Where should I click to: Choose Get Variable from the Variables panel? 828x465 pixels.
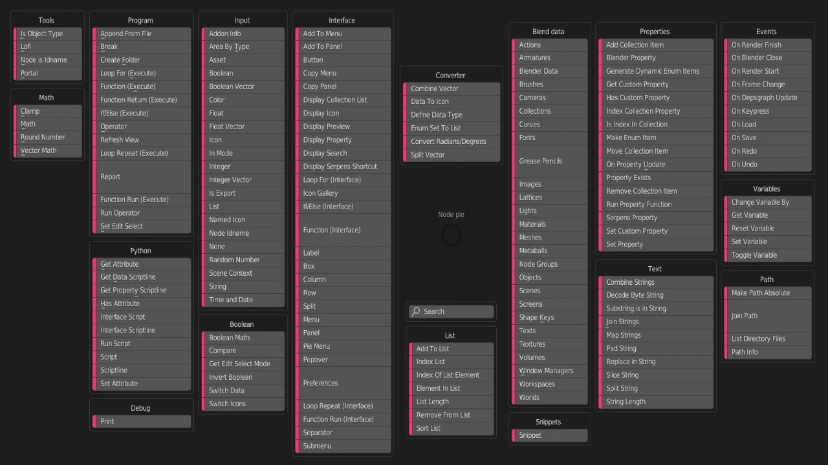(x=767, y=215)
